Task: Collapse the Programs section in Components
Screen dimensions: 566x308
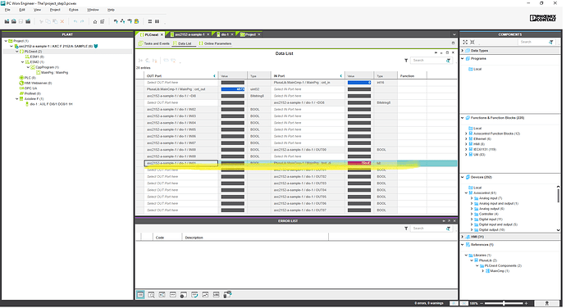Action: click(463, 58)
